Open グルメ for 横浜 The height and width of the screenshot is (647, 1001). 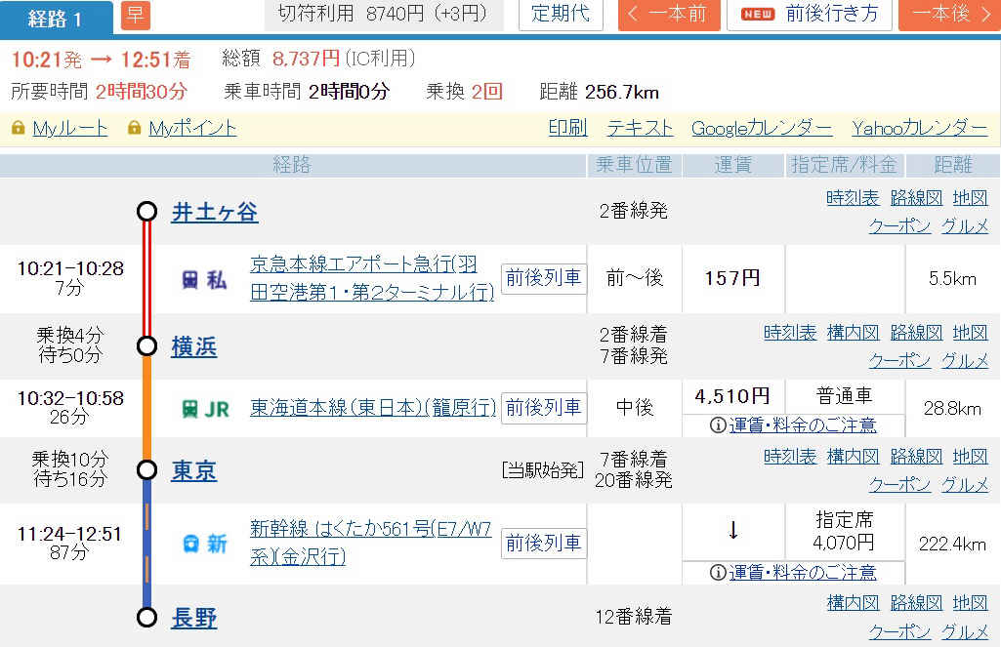click(x=965, y=360)
